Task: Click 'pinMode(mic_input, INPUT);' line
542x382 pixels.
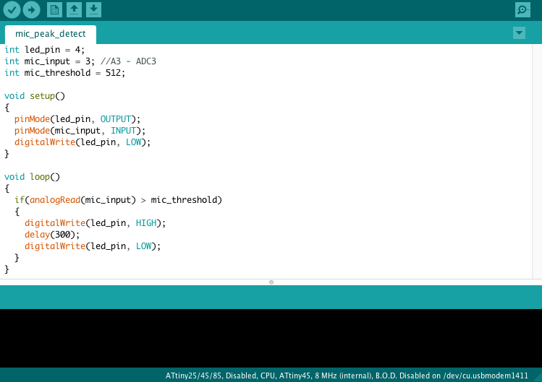Action: [x=80, y=131]
